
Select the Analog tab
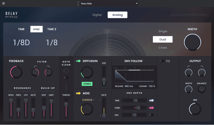(117, 15)
